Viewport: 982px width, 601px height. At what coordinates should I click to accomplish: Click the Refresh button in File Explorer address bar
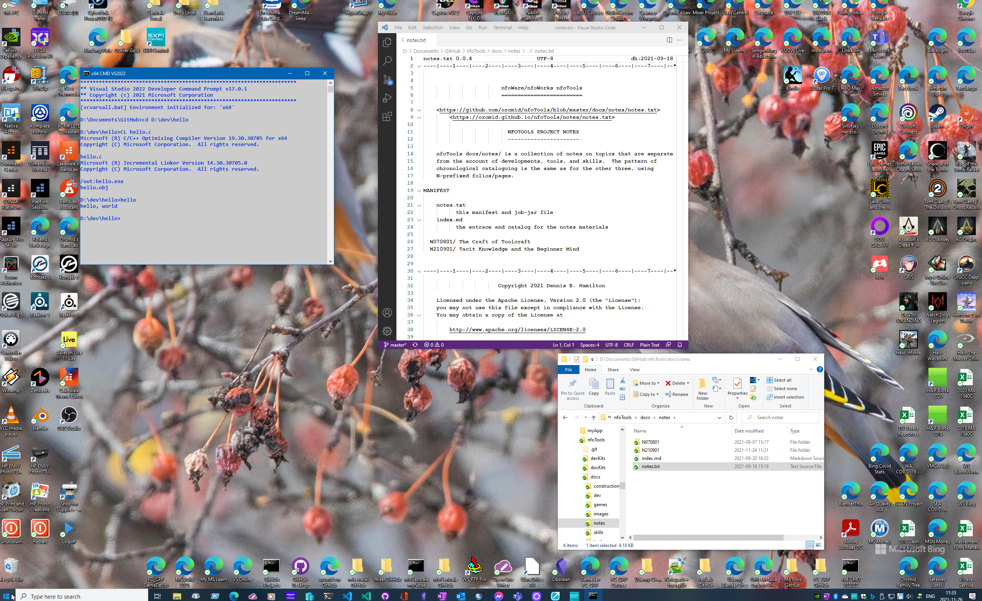[x=731, y=418]
